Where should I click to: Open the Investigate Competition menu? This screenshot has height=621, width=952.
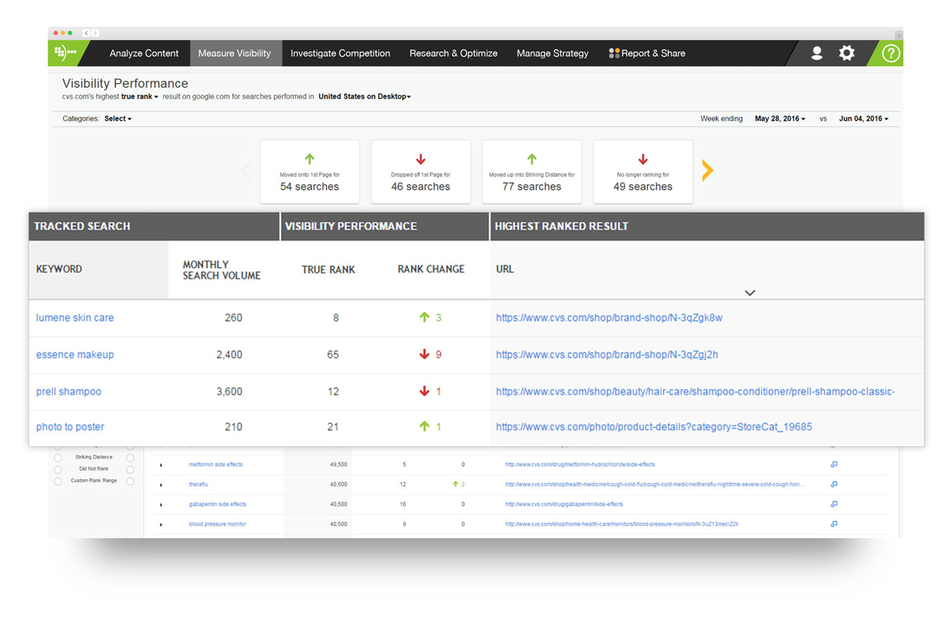pyautogui.click(x=340, y=53)
